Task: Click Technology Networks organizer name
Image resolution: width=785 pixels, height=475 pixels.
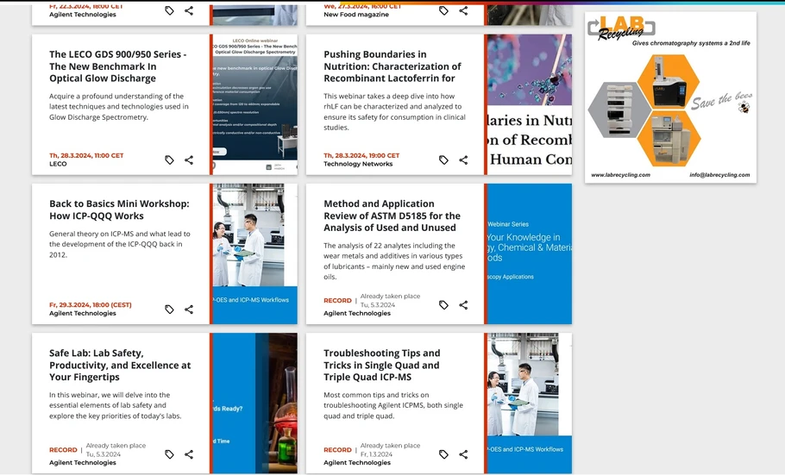Action: (x=358, y=164)
